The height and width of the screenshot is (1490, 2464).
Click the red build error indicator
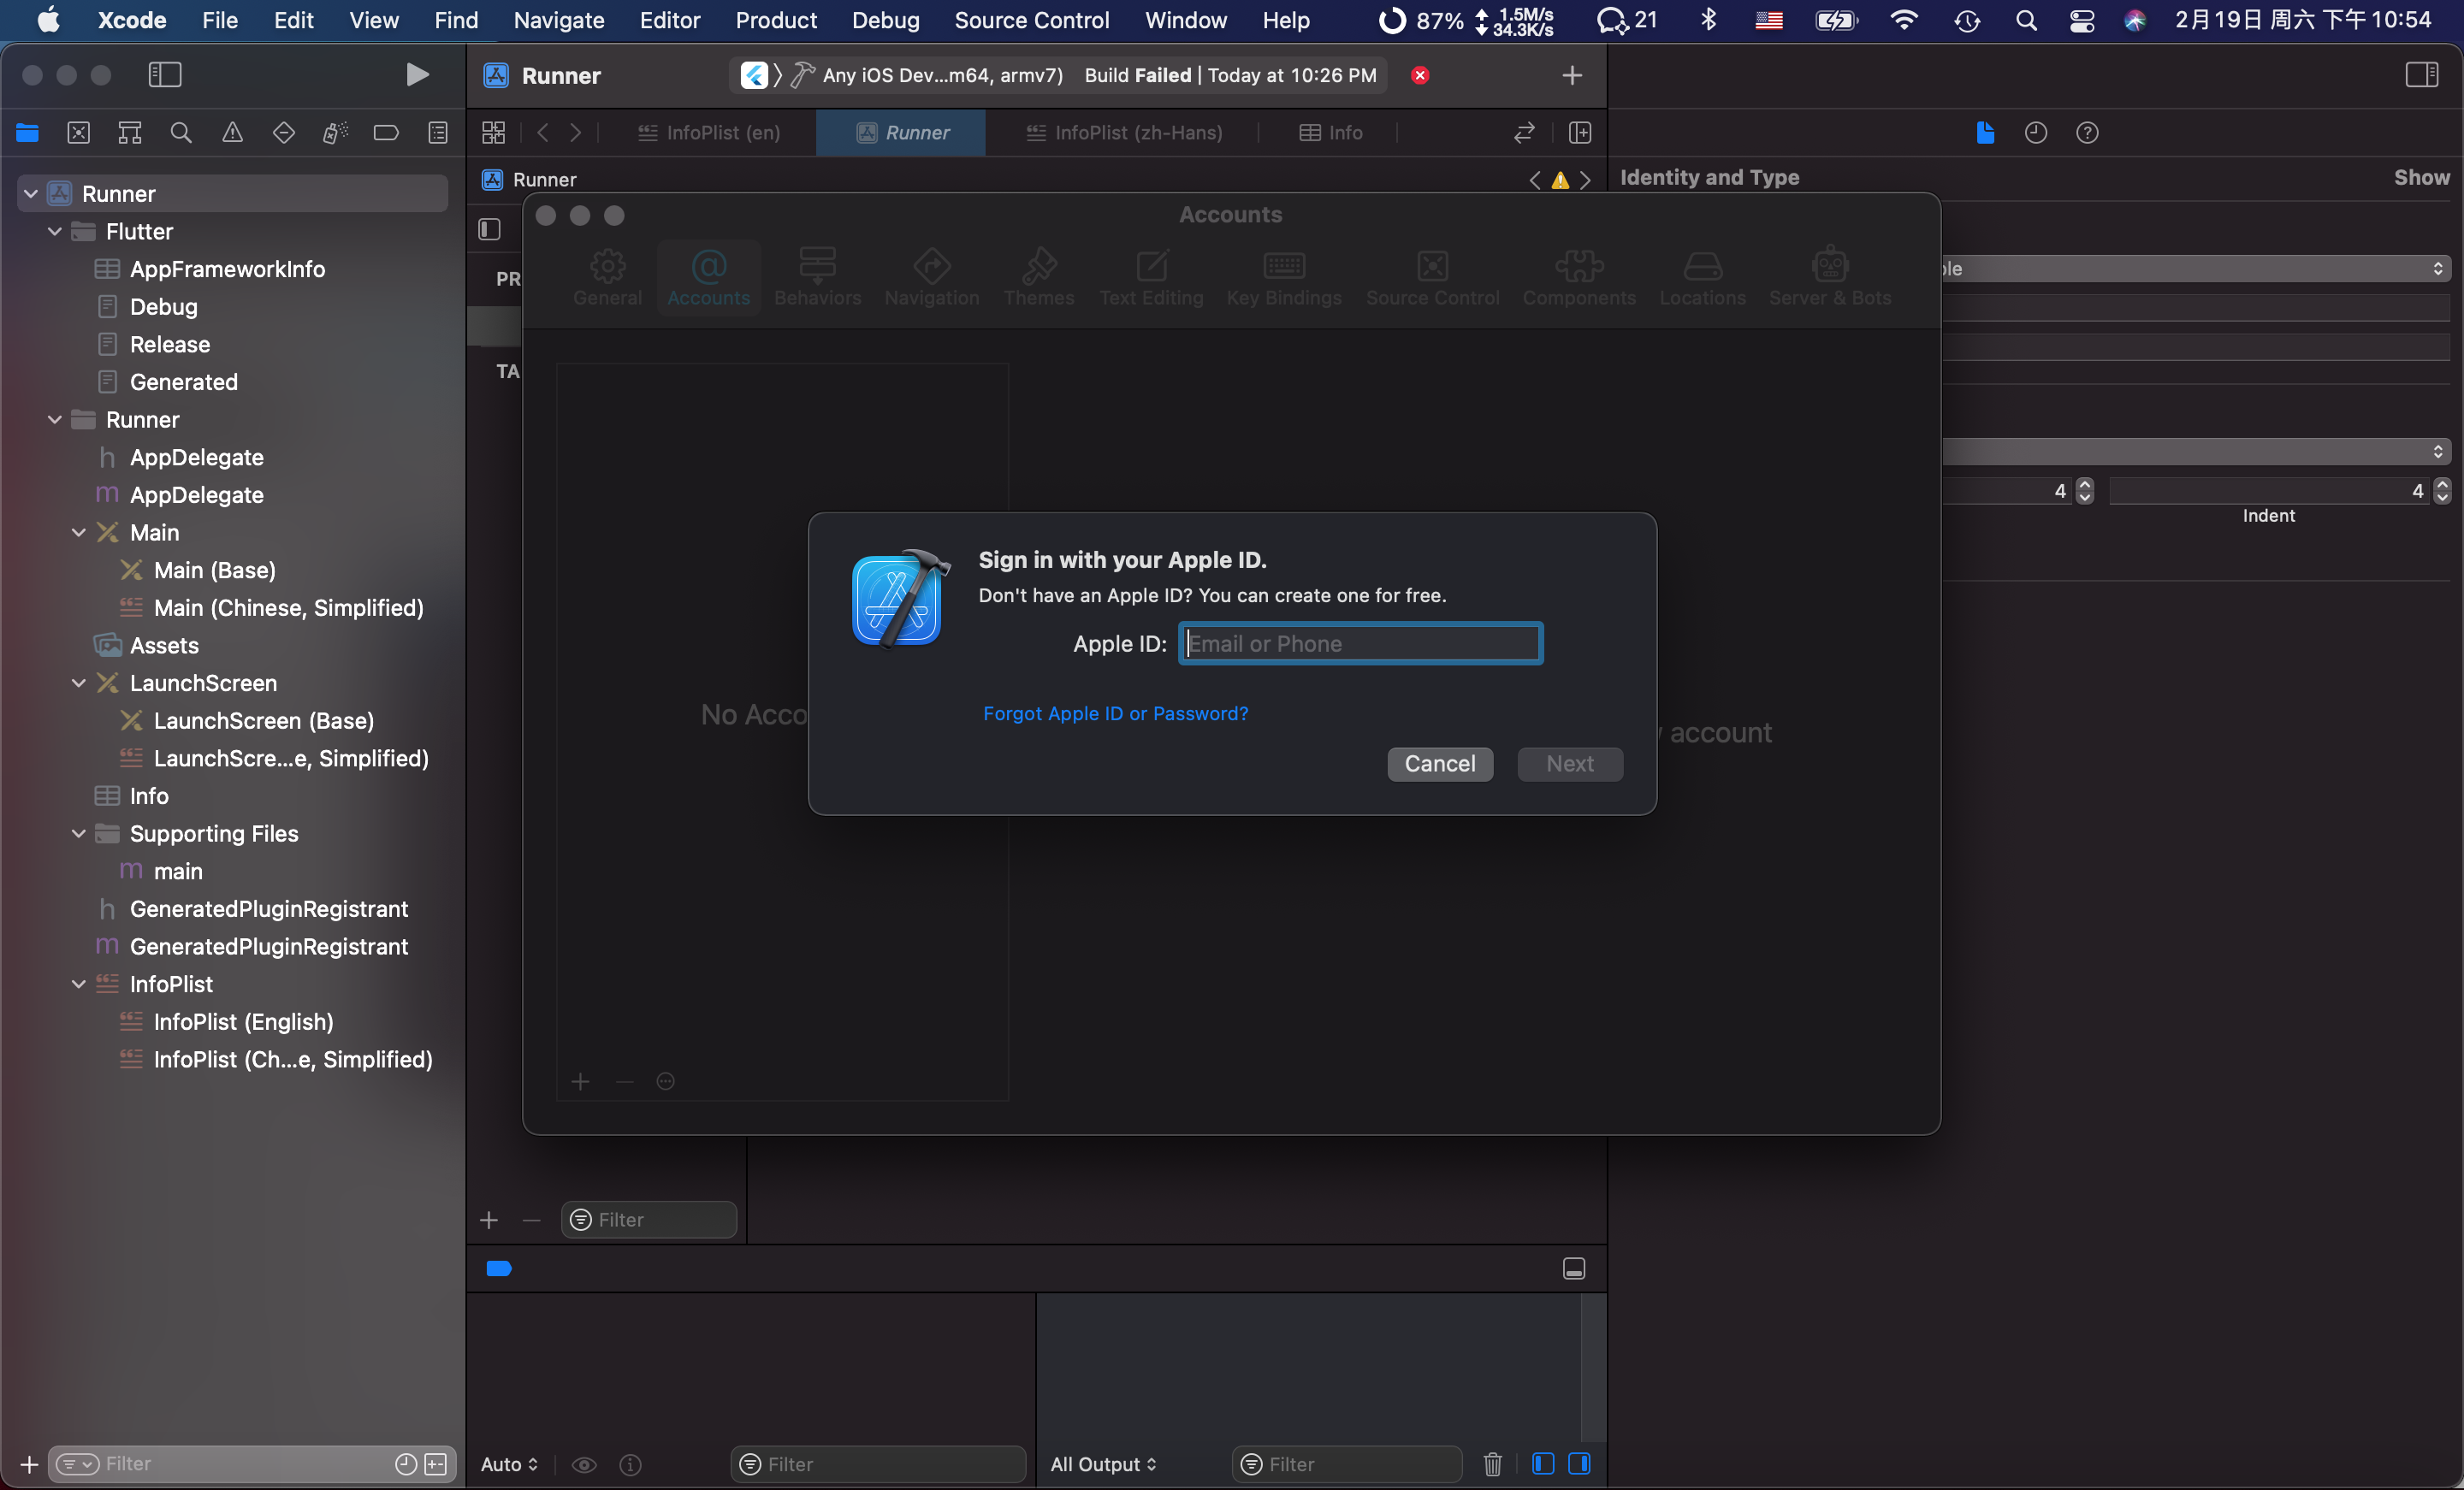click(x=1420, y=75)
